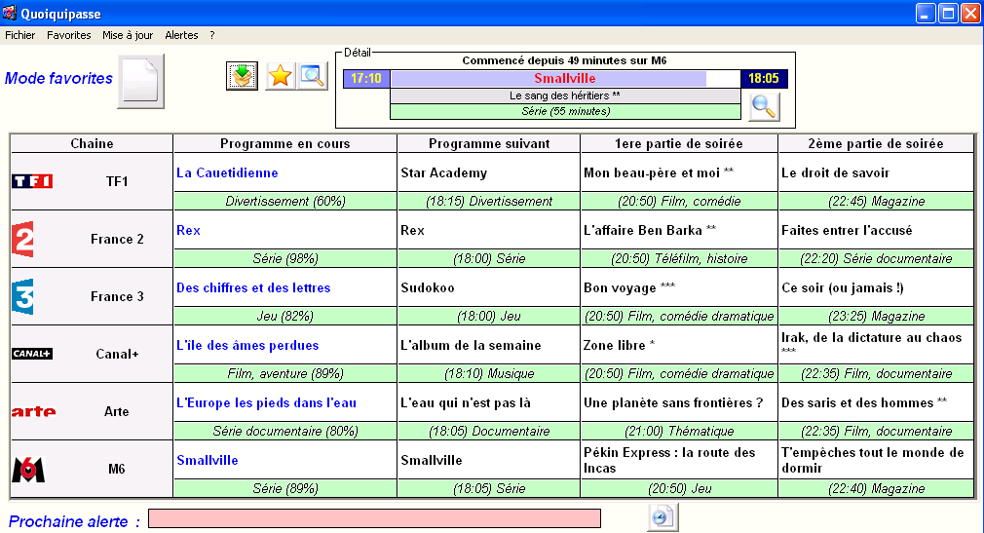Open favorites with the star icon

pos(280,77)
